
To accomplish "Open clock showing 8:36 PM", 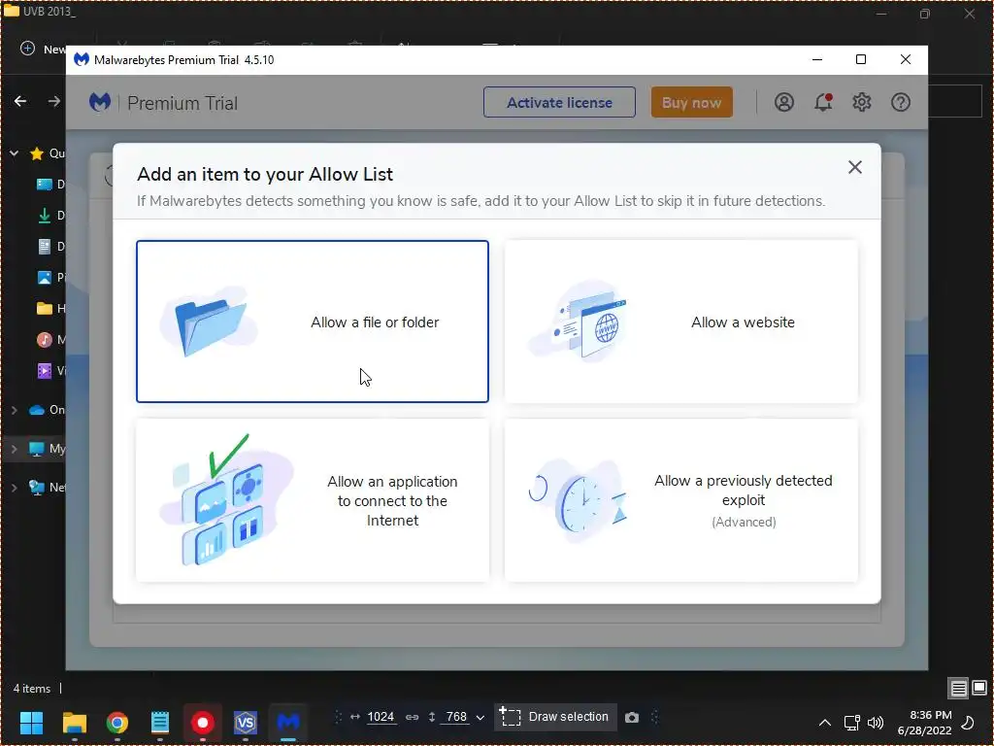I will click(924, 722).
